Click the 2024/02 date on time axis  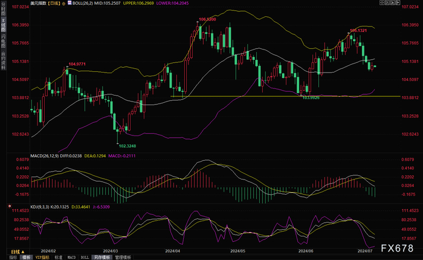[x=48, y=251]
